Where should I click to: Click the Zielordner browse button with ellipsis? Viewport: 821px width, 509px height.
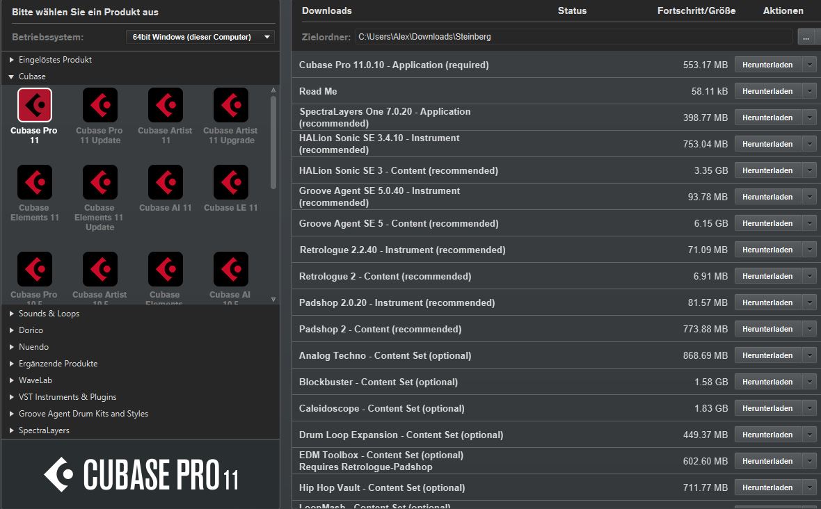pyautogui.click(x=806, y=37)
